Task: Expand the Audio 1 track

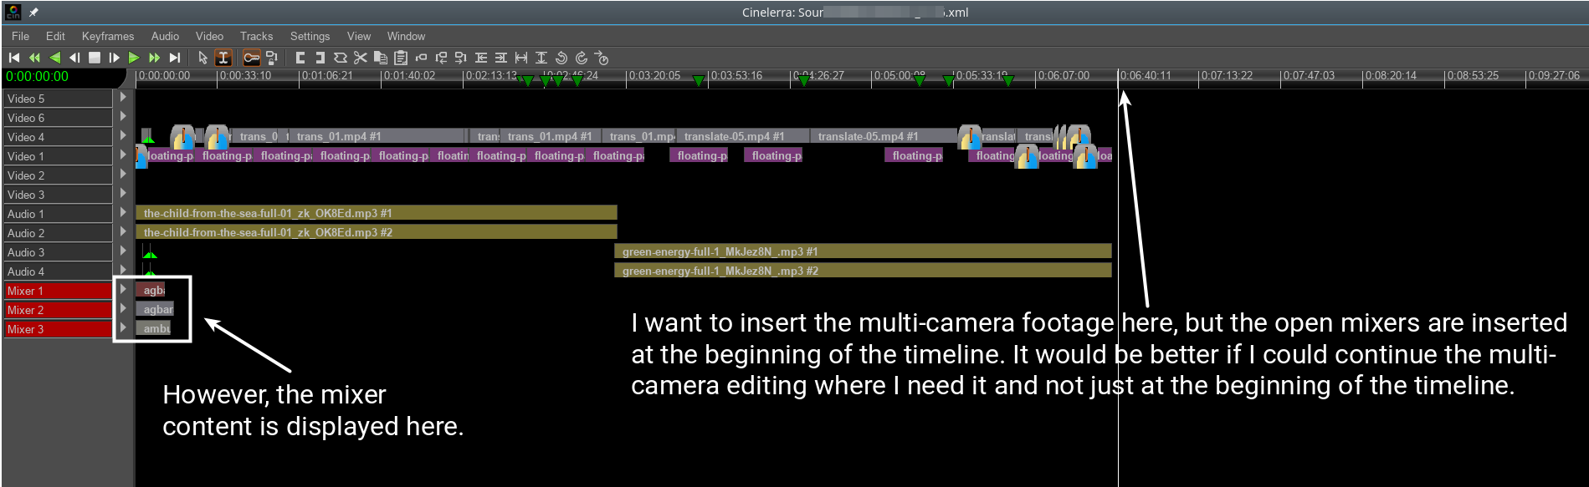Action: 123,212
